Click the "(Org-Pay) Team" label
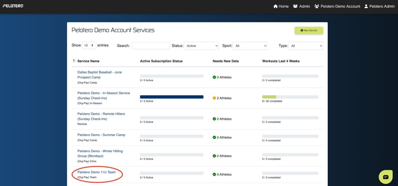Screen dimensions: 398x186 click(x=87, y=177)
